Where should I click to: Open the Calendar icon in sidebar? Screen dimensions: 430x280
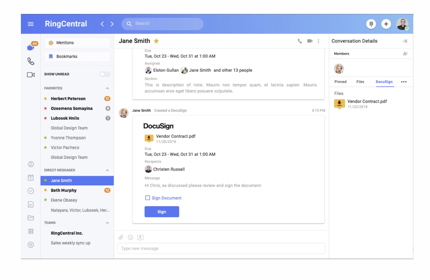[x=31, y=178]
